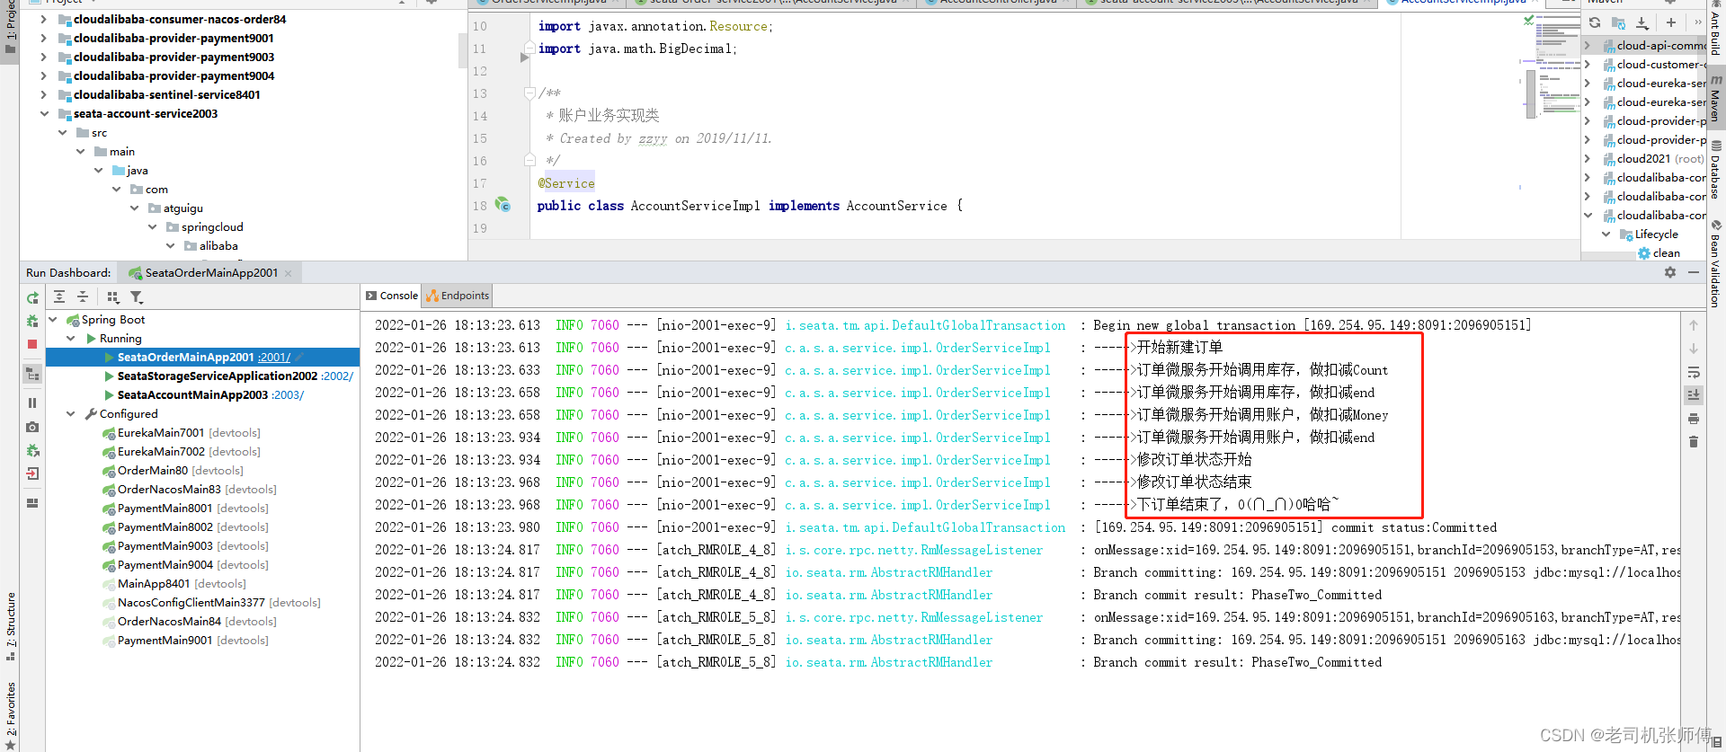Open the Bean Validation tool window tab

click(1715, 264)
